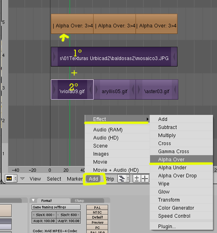
Task: Select the Transform effect
Action: pos(182,200)
